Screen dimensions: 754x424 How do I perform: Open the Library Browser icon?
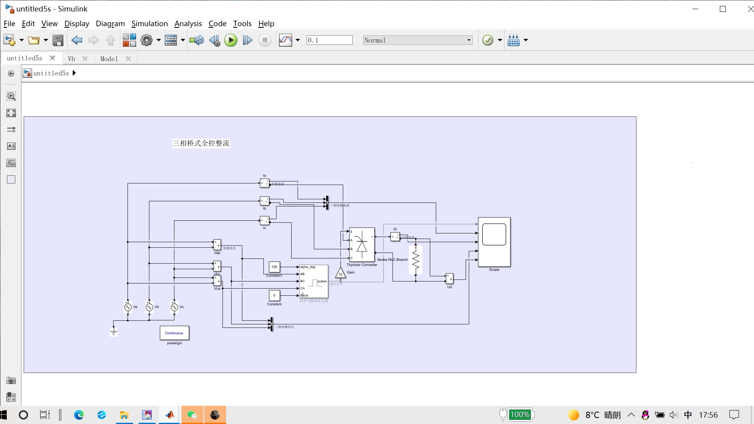click(129, 40)
